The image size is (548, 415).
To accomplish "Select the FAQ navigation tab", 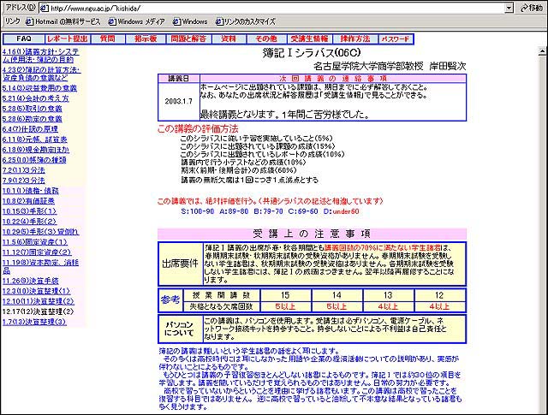I will [x=24, y=39].
